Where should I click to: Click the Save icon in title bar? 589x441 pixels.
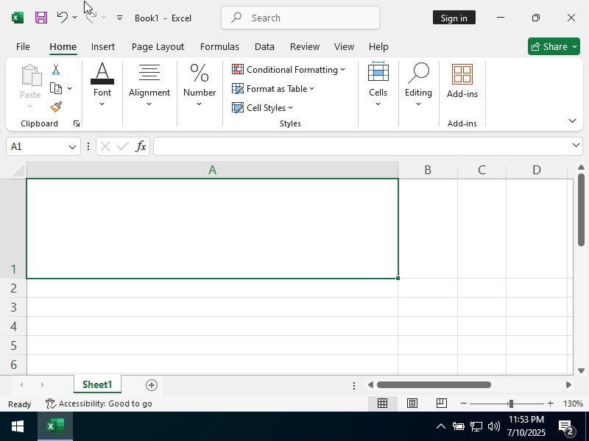tap(41, 18)
